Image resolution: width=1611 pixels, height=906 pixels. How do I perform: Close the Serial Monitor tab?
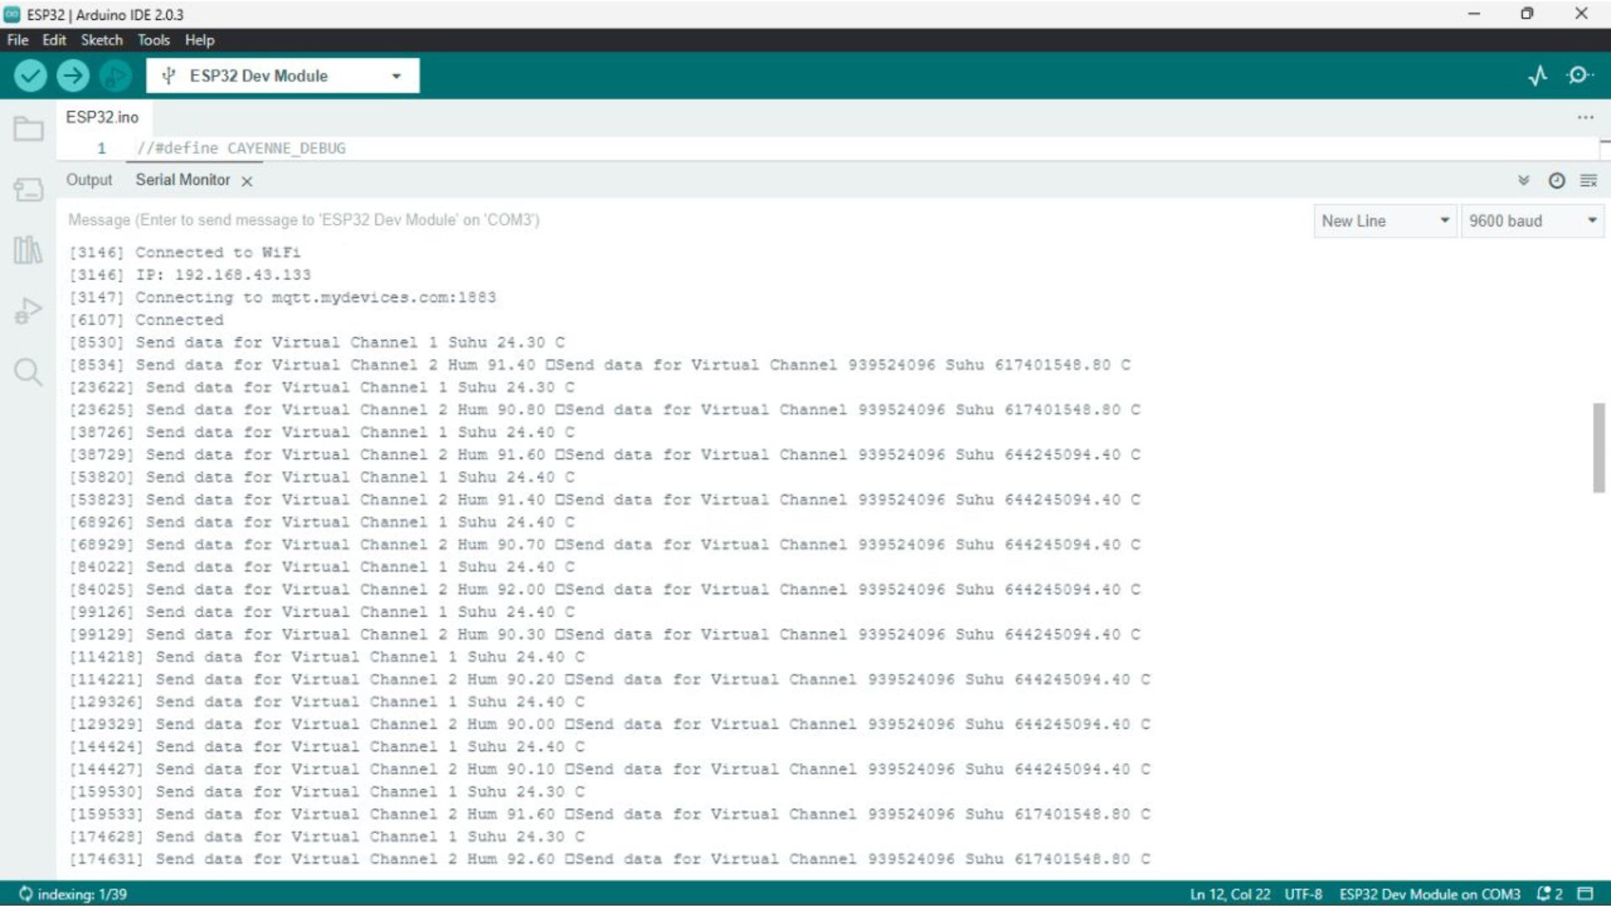coord(246,180)
